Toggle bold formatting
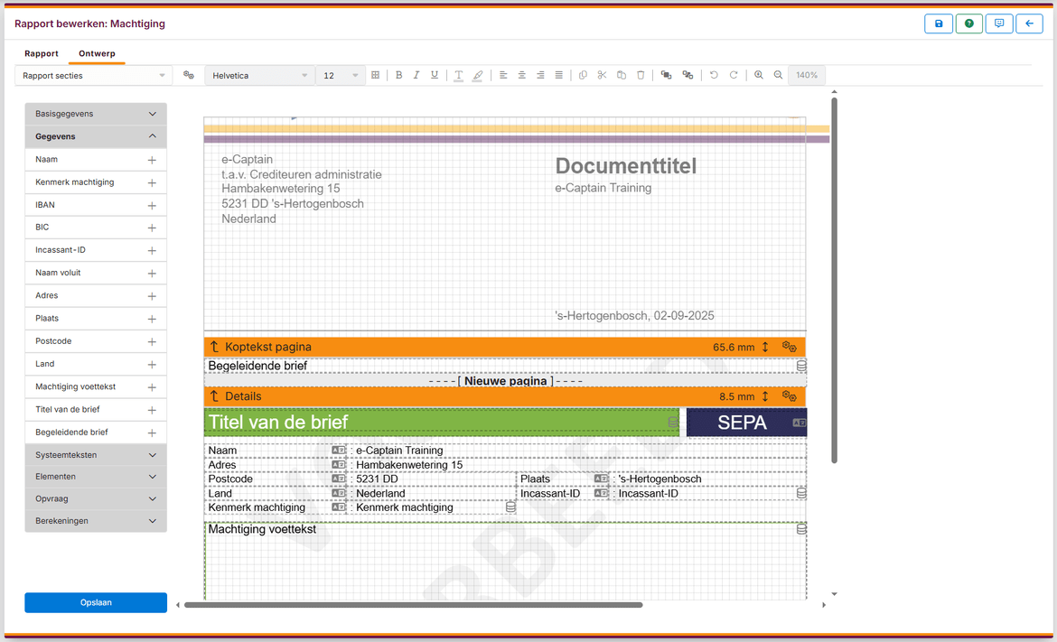 point(398,76)
